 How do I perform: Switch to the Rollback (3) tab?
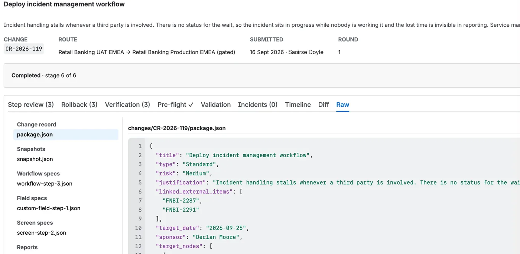coord(79,105)
